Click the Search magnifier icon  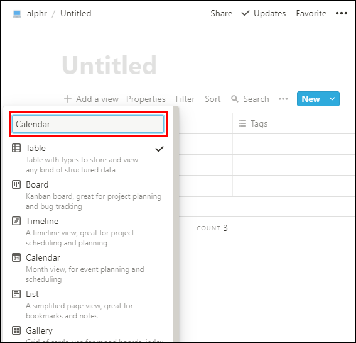(x=235, y=99)
